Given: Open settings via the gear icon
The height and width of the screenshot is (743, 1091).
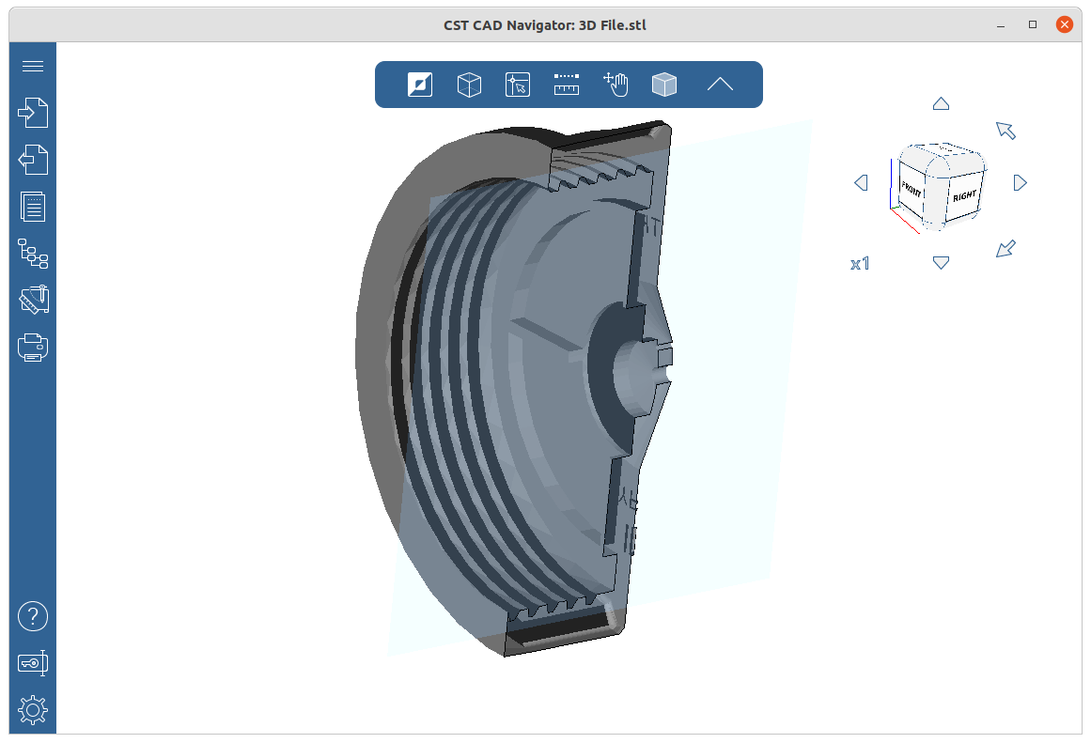Looking at the screenshot, I should point(33,710).
